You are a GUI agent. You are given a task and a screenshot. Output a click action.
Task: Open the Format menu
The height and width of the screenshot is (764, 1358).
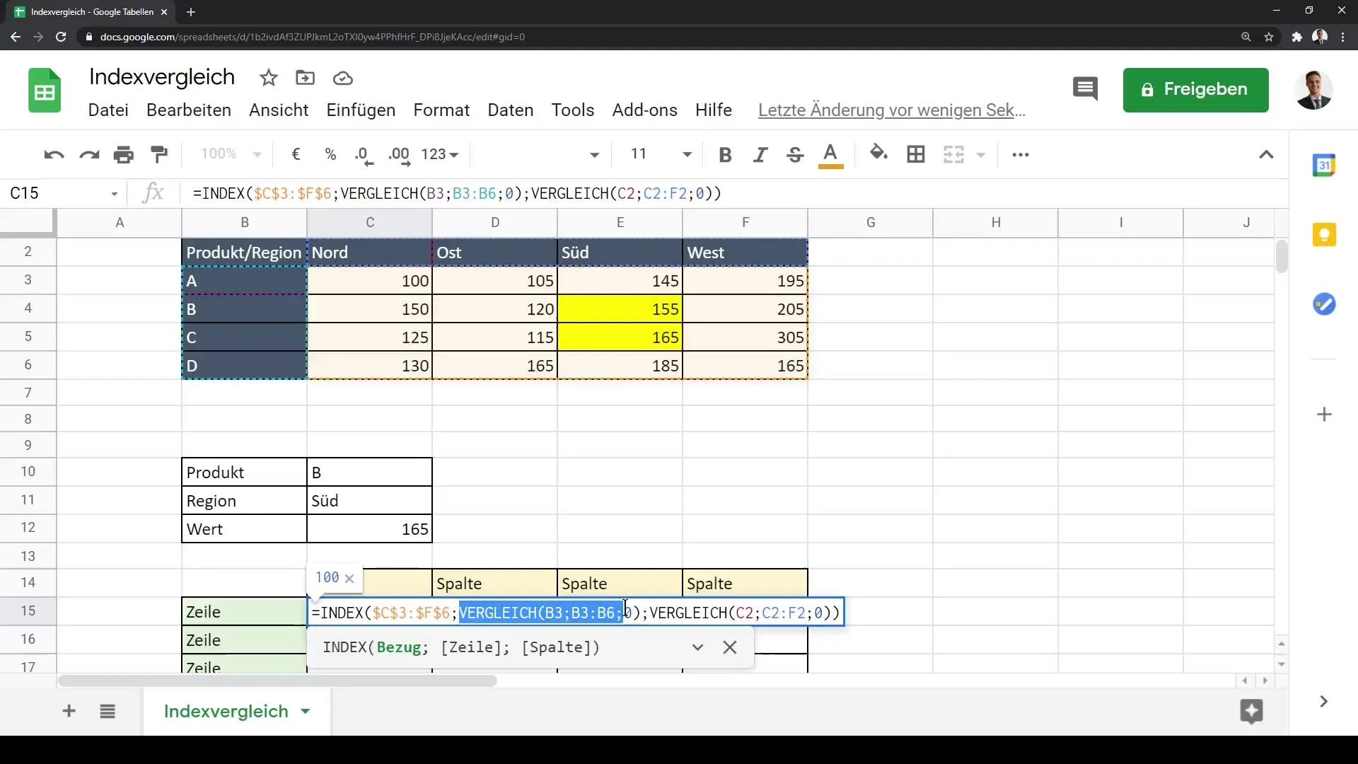point(441,110)
